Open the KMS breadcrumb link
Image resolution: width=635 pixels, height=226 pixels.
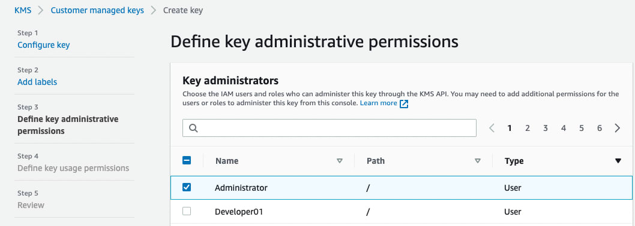pyautogui.click(x=23, y=11)
